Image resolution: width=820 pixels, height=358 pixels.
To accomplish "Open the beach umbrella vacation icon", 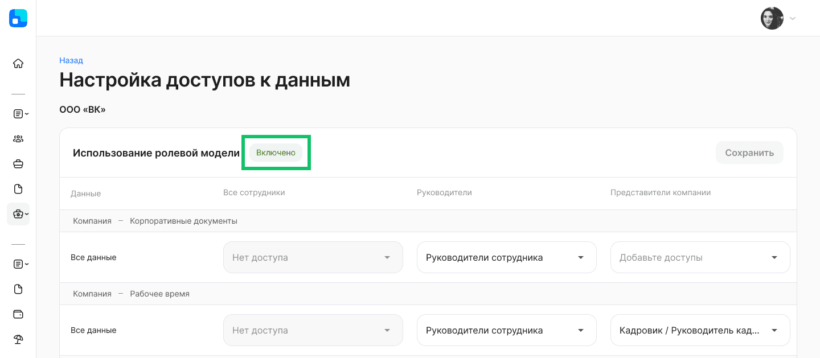I will click(x=18, y=339).
